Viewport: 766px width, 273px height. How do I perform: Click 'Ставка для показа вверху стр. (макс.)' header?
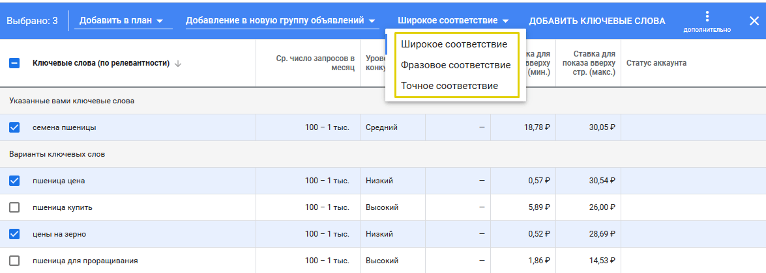(589, 63)
